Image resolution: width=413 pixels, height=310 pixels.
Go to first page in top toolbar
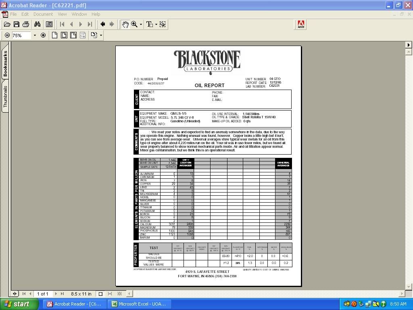pyautogui.click(x=62, y=25)
